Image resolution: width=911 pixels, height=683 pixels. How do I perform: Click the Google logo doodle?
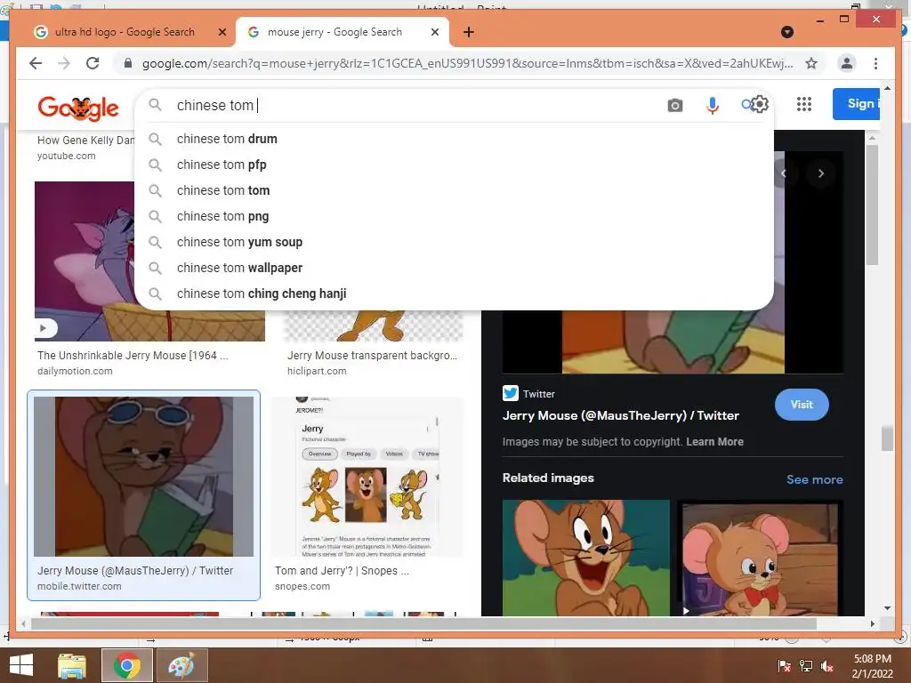pos(78,108)
